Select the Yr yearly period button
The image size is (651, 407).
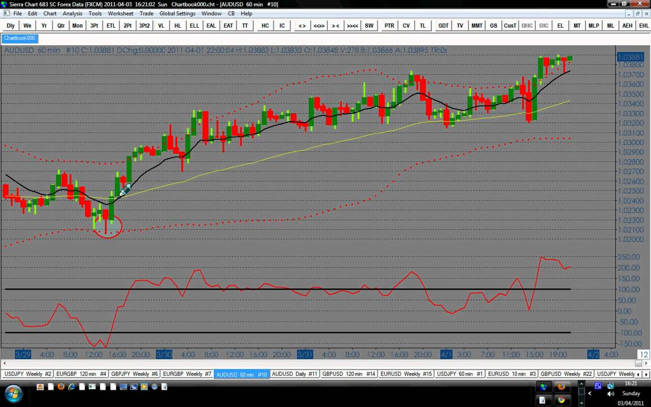(44, 26)
